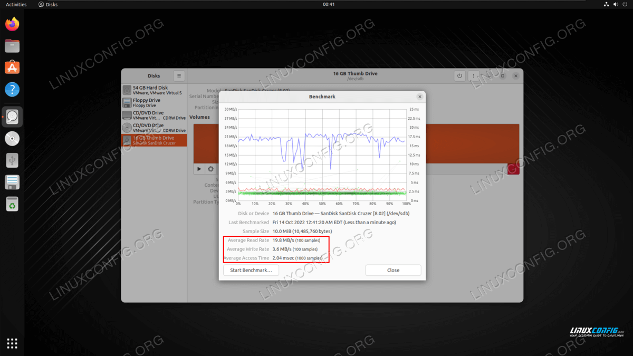Screen dimensions: 633x356
Task: Open the volume indicator in top bar
Action: pyautogui.click(x=616, y=4)
